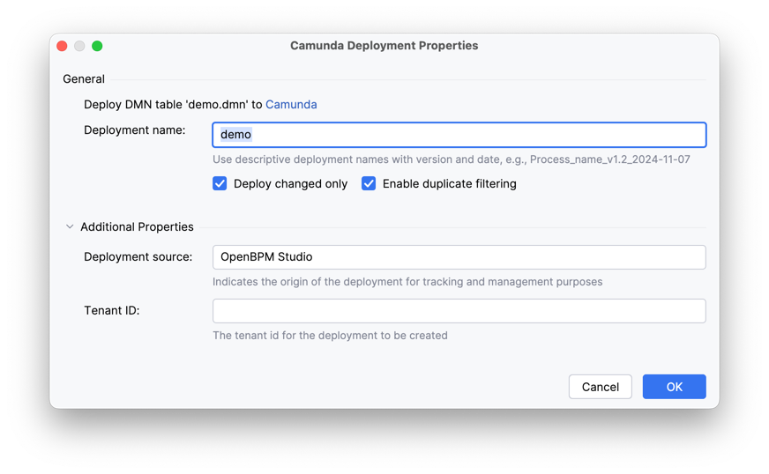
Task: Confirm with the OK button
Action: (x=675, y=387)
